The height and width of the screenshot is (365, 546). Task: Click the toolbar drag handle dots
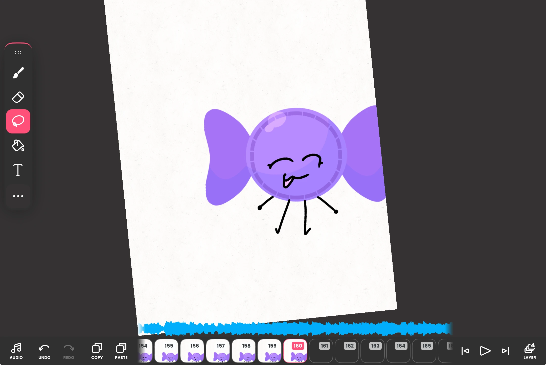click(18, 53)
